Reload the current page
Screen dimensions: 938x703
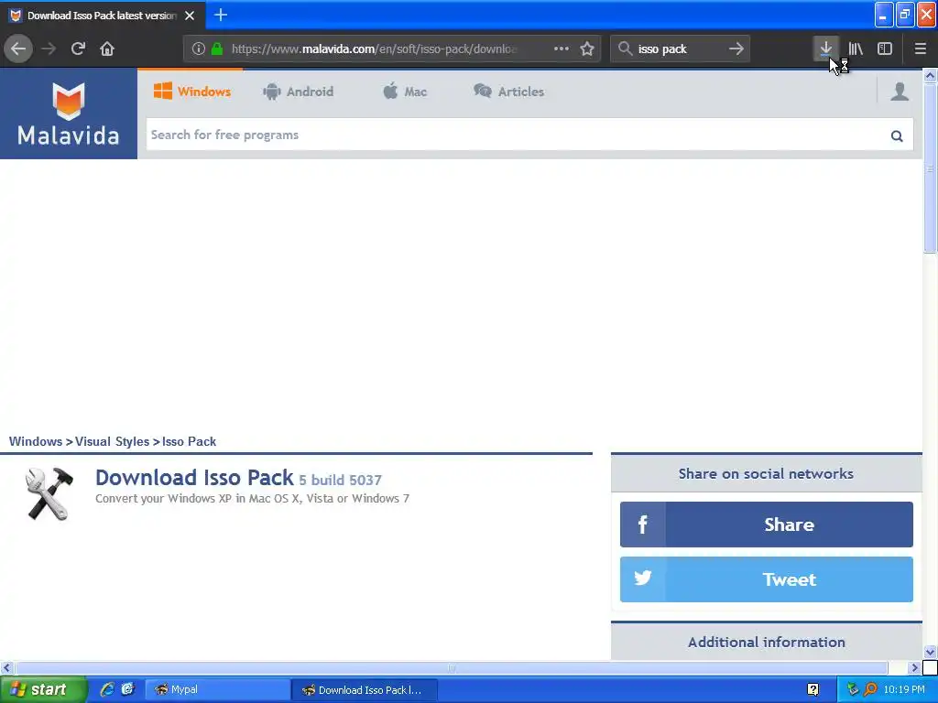pos(78,49)
